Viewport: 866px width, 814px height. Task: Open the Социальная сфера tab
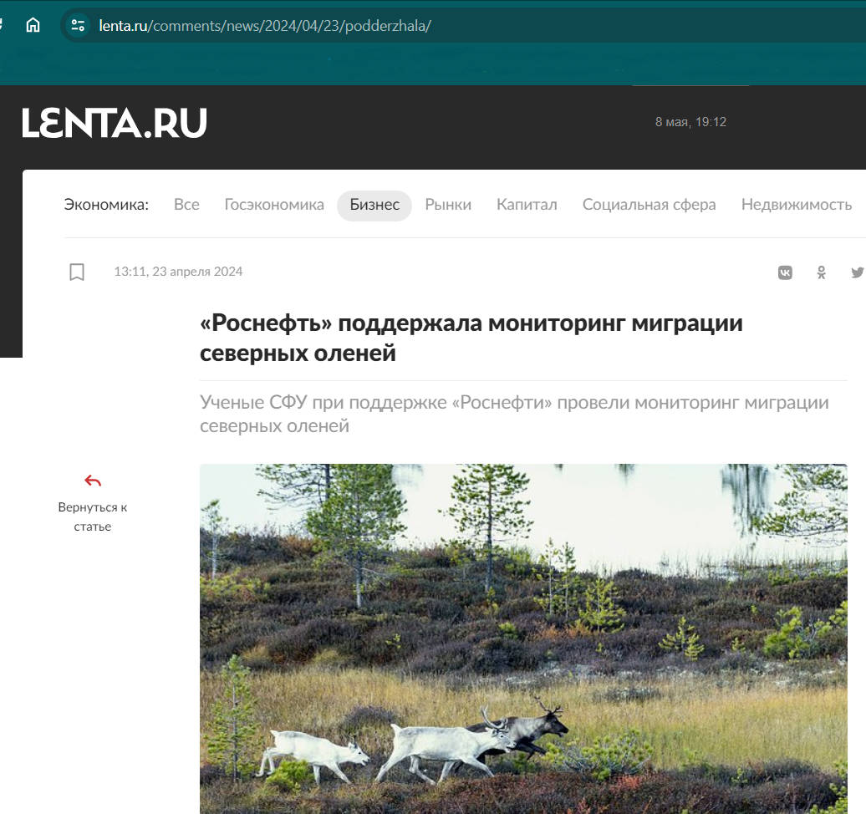(x=649, y=205)
